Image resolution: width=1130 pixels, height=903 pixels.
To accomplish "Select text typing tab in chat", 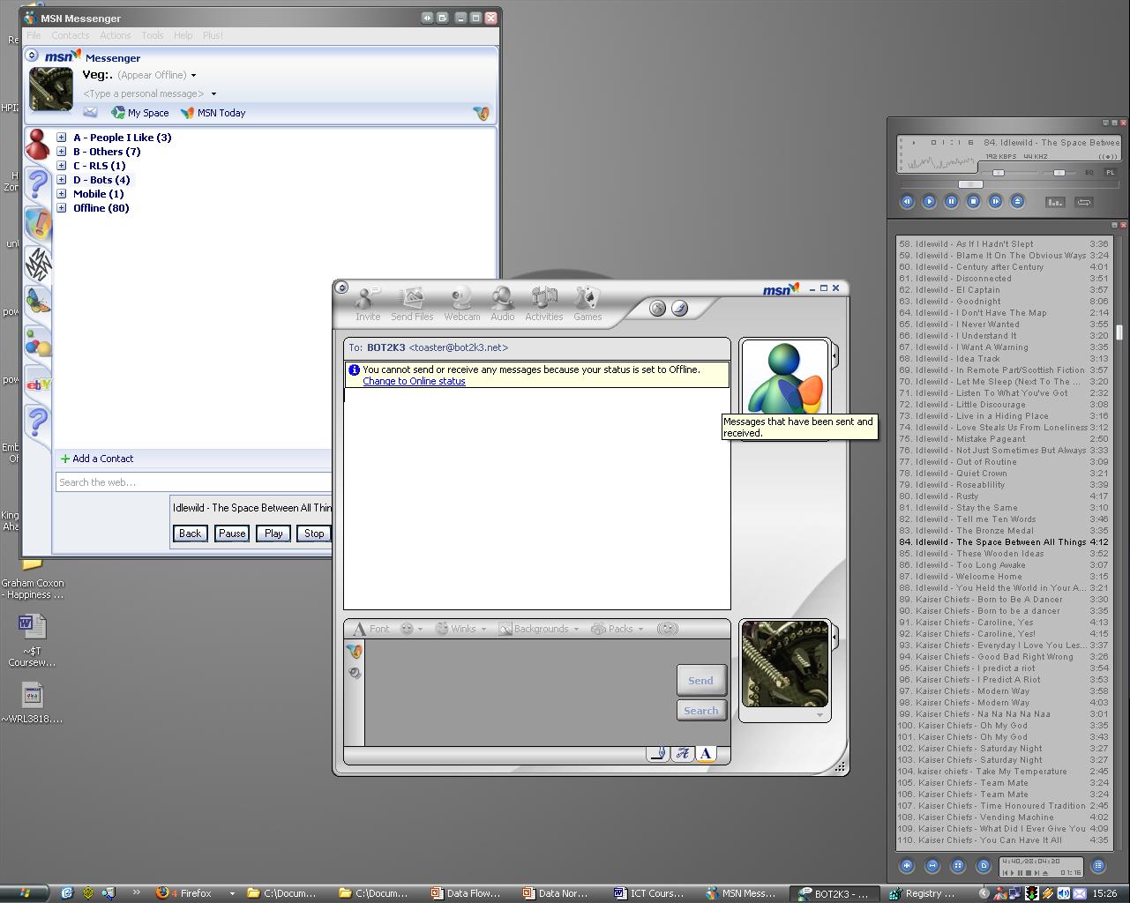I will pyautogui.click(x=705, y=754).
